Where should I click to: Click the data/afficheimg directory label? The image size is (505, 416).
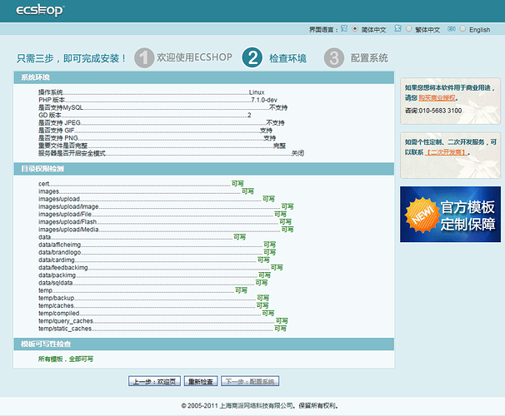coord(59,245)
